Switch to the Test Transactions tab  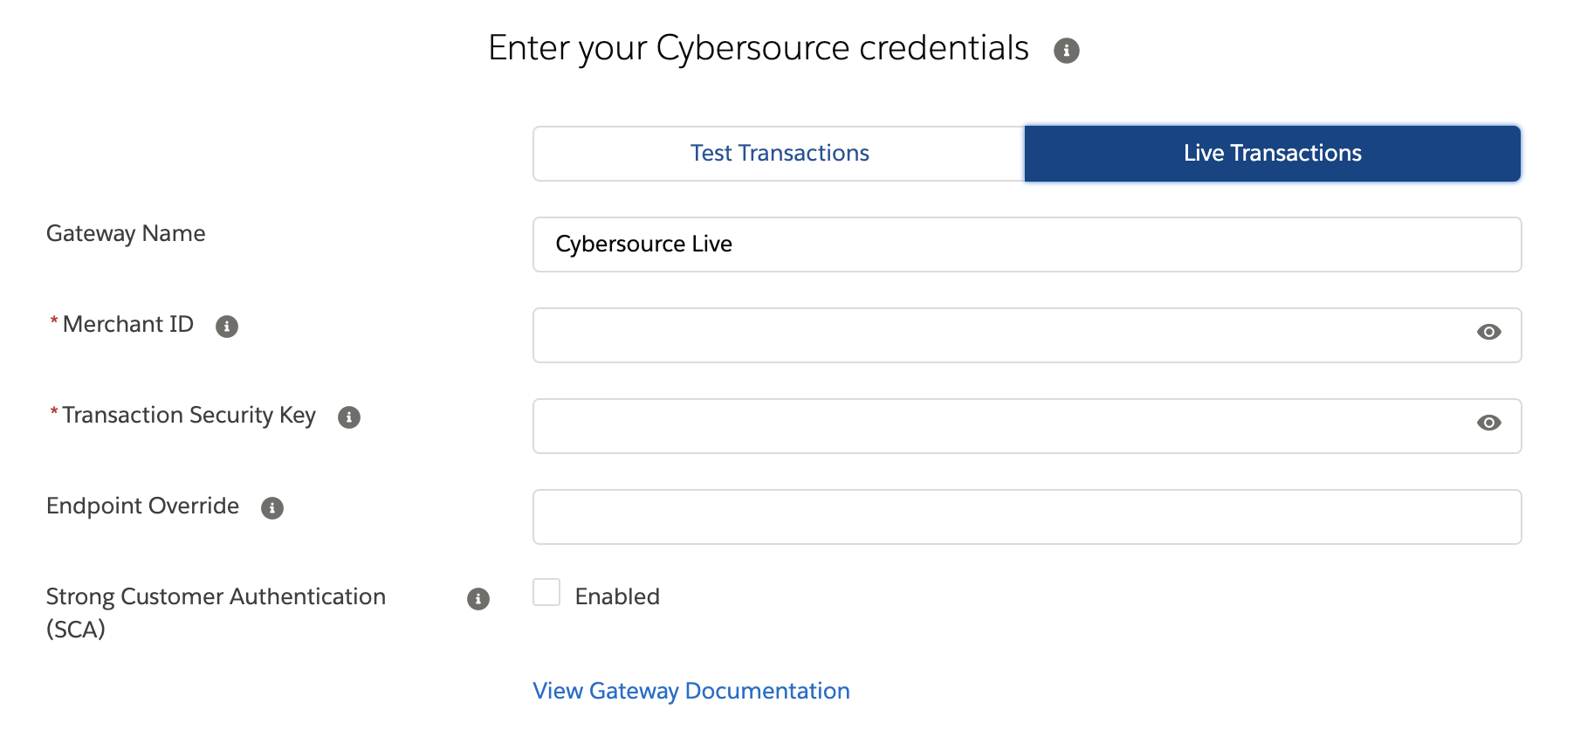click(778, 153)
